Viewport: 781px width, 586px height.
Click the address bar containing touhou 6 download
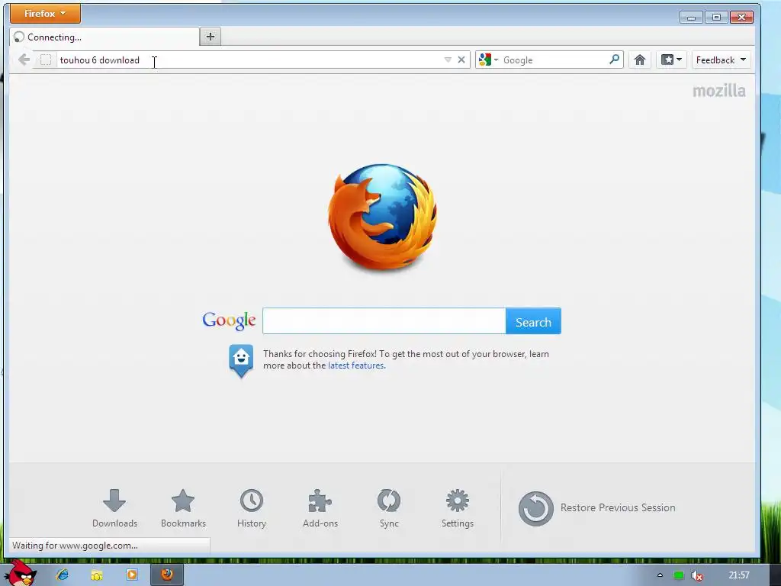tap(249, 60)
